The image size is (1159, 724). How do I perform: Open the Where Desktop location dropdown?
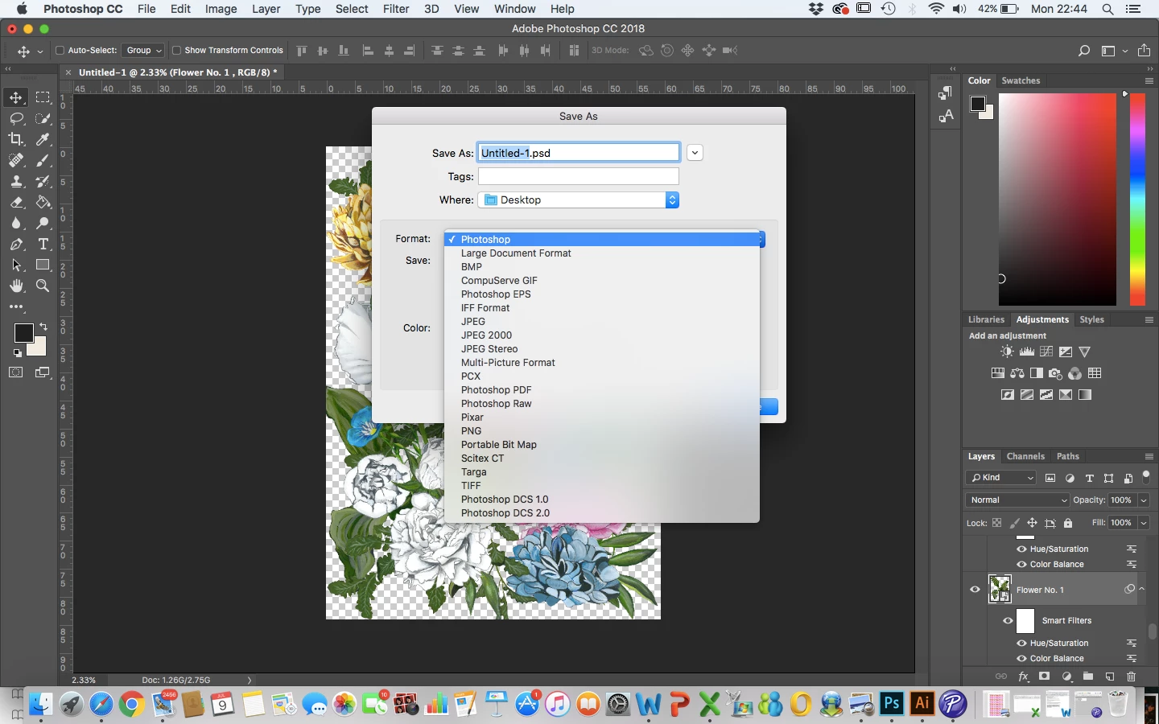pyautogui.click(x=579, y=200)
